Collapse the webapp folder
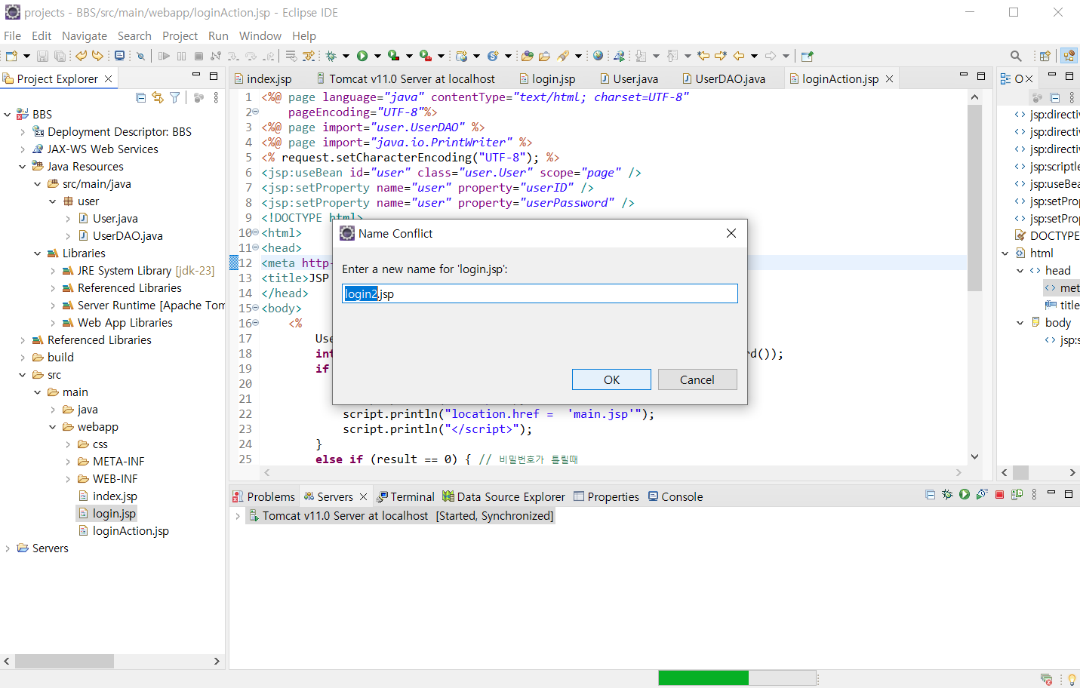 coord(53,427)
